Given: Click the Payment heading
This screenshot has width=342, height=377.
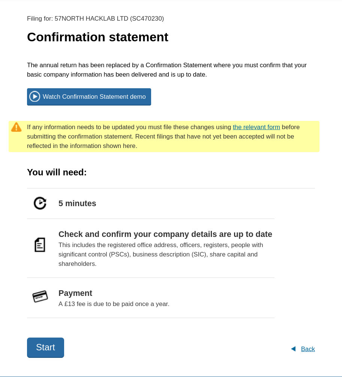Looking at the screenshot, I should point(75,293).
